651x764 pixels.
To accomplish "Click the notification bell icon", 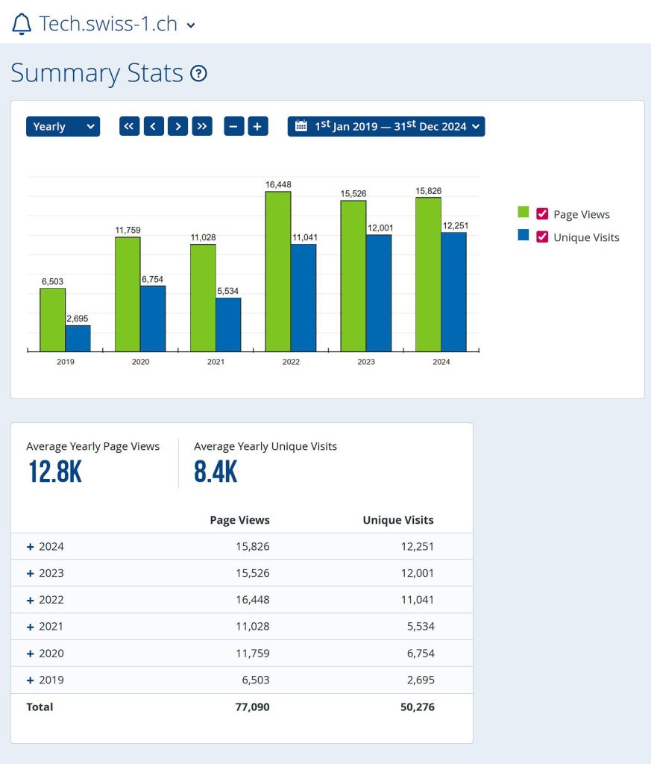I will point(22,24).
